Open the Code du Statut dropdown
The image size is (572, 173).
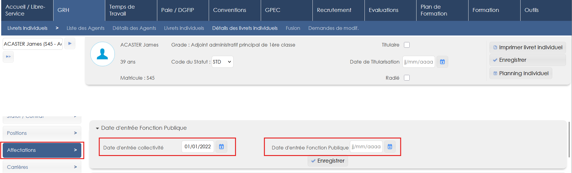tap(222, 62)
